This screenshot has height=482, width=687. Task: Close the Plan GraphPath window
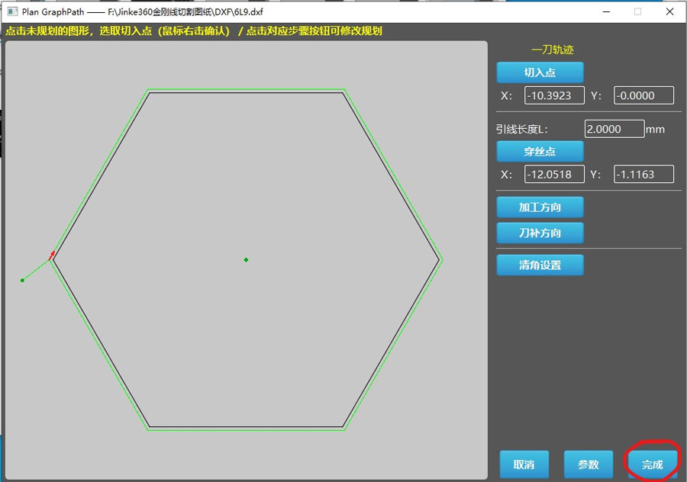[669, 11]
